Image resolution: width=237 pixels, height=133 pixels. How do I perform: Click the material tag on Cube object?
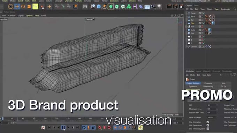(210, 30)
